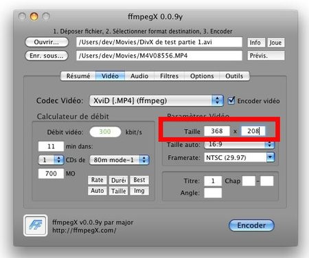Click the Taille width field showing 368

coord(217,131)
